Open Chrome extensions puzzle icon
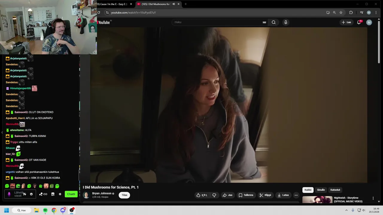383x215 pixels. click(x=351, y=13)
